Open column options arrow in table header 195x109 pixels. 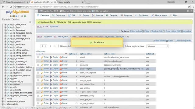[66, 54]
